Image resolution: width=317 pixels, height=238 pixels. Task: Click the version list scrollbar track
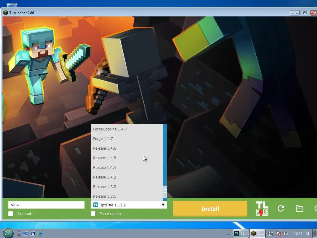point(165,155)
